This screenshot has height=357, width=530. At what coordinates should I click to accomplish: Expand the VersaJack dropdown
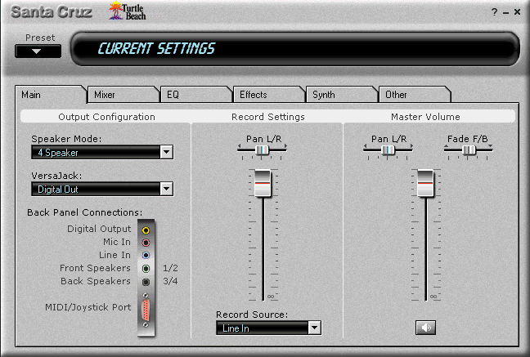[x=166, y=190]
